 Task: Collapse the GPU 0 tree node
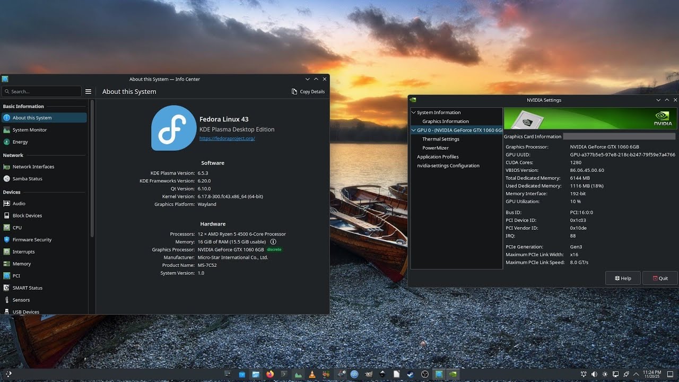coord(414,130)
